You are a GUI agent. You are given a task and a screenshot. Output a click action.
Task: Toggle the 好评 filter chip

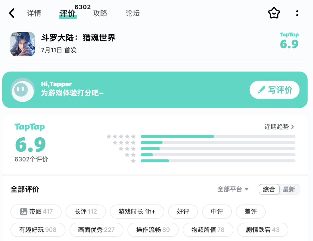tap(183, 212)
